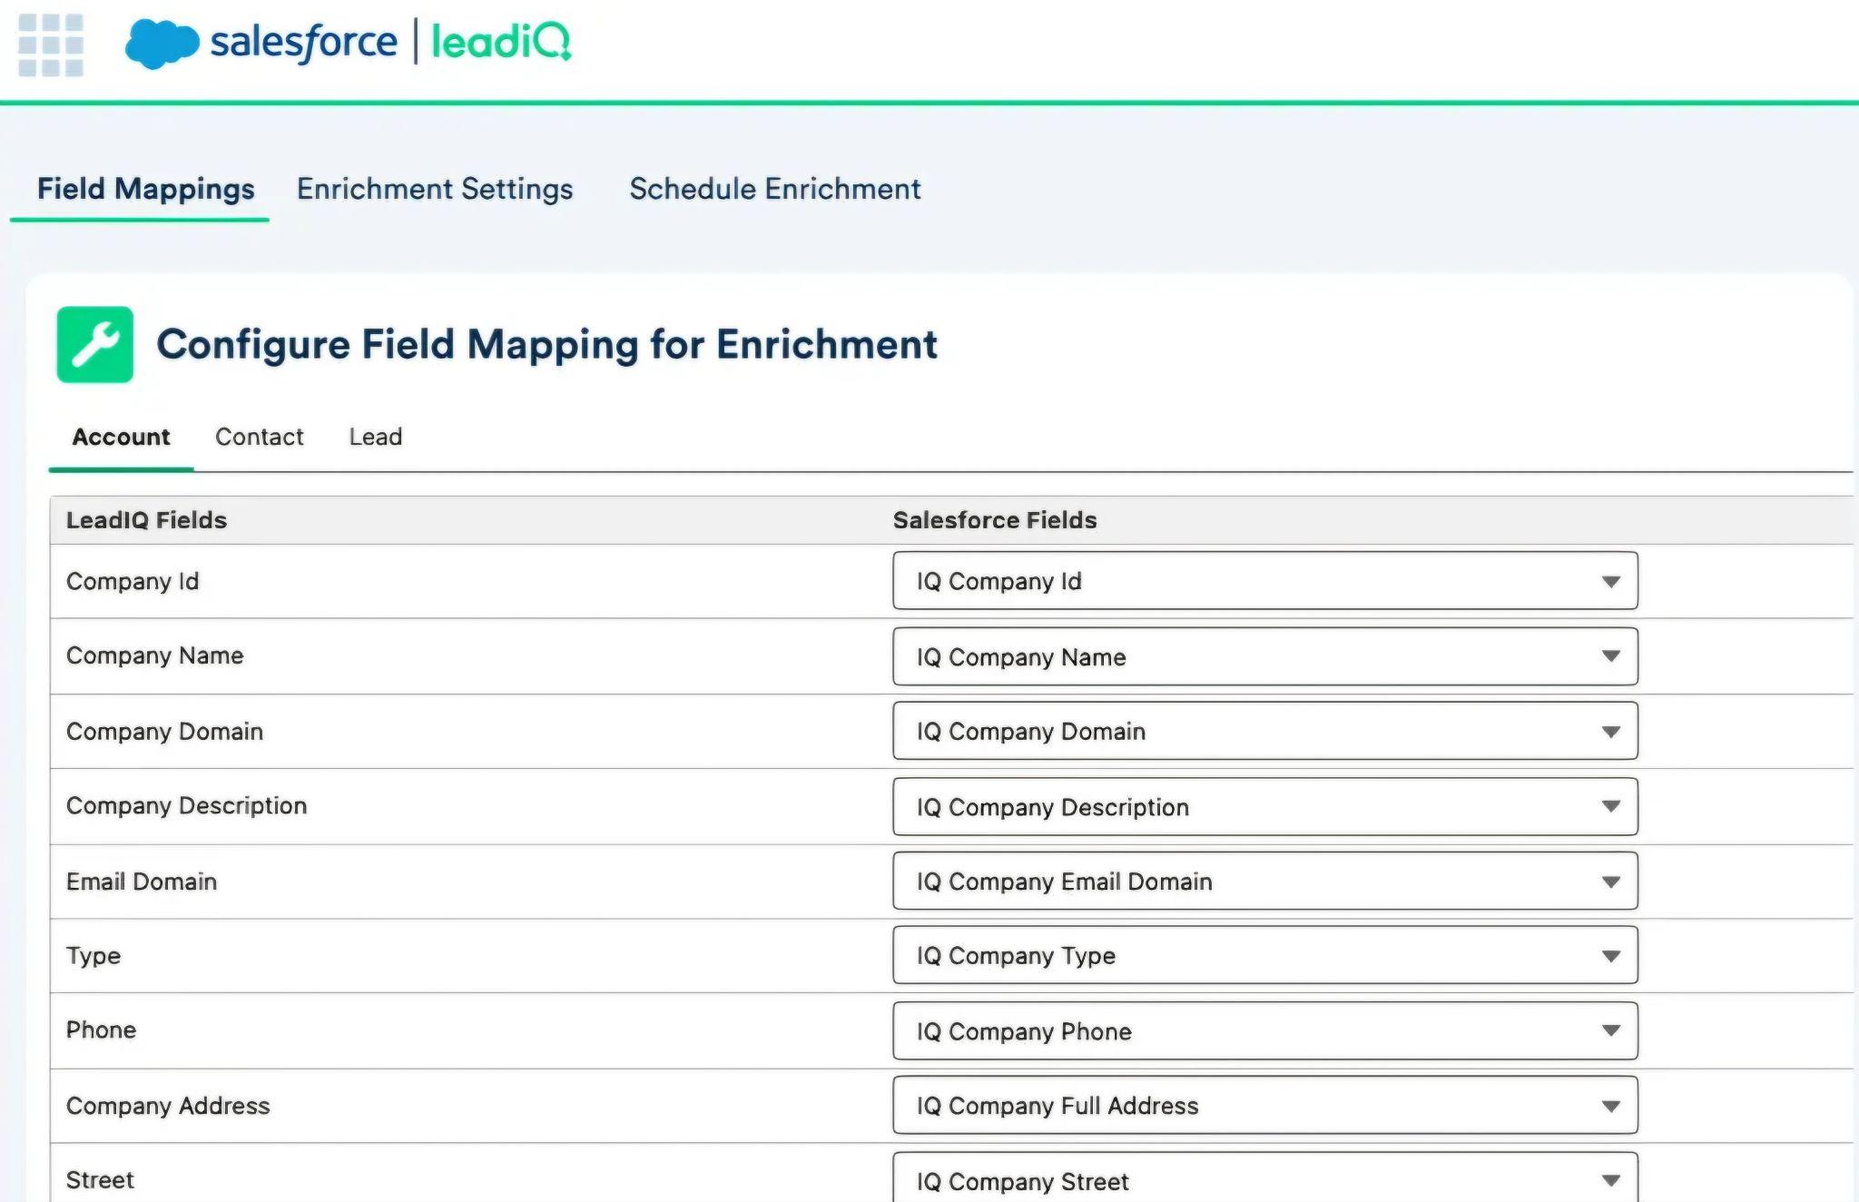The height and width of the screenshot is (1202, 1859).
Task: Select the Contact object tab
Action: point(259,437)
